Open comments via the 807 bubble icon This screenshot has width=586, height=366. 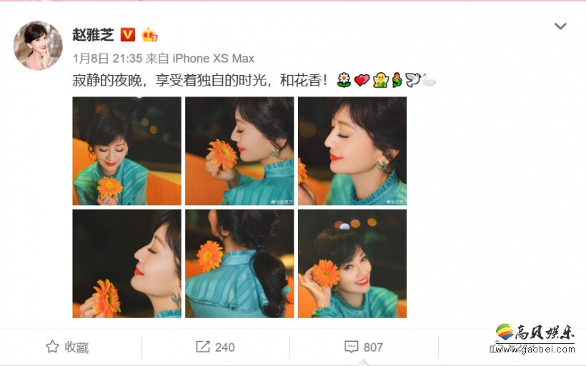point(352,347)
